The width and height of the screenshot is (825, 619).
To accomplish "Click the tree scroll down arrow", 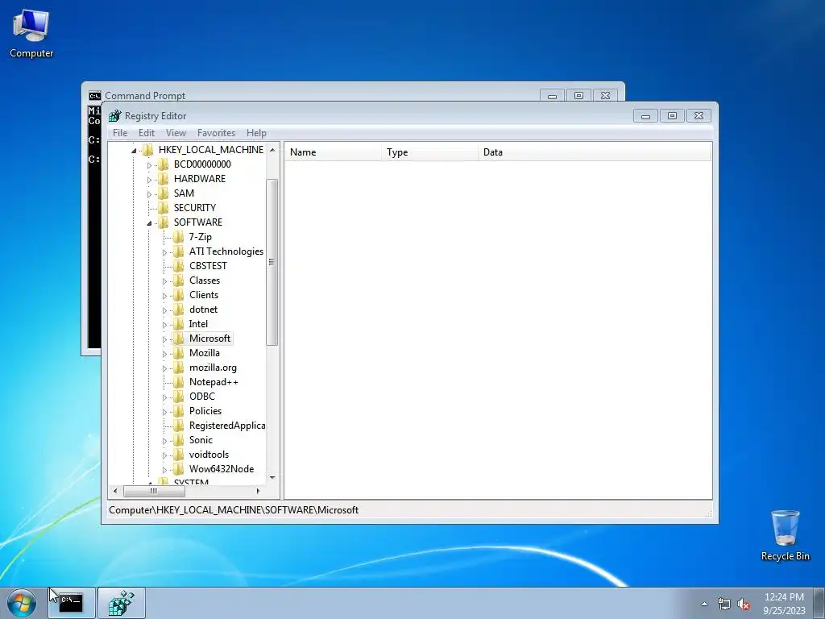I will pos(272,477).
